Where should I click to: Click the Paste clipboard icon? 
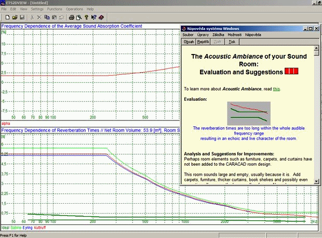pos(55,18)
